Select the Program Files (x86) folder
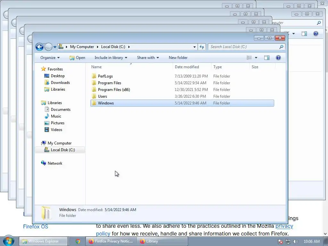Screen dimensions: 328x246 click(x=114, y=90)
